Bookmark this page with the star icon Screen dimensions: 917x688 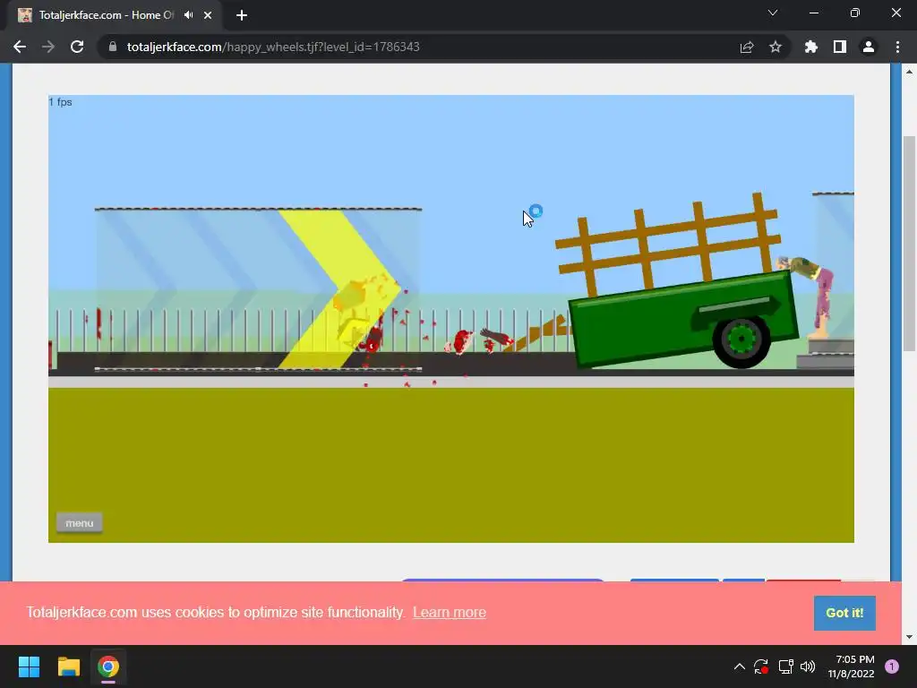(776, 47)
